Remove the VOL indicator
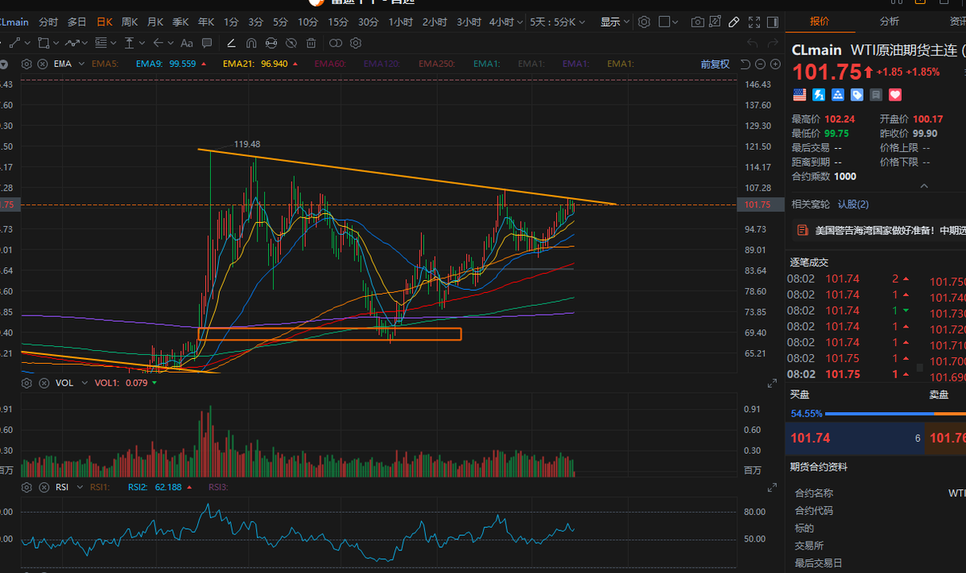This screenshot has height=573, width=966. point(43,383)
